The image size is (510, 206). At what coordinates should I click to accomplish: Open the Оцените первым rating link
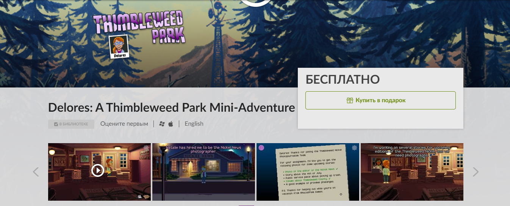click(124, 124)
